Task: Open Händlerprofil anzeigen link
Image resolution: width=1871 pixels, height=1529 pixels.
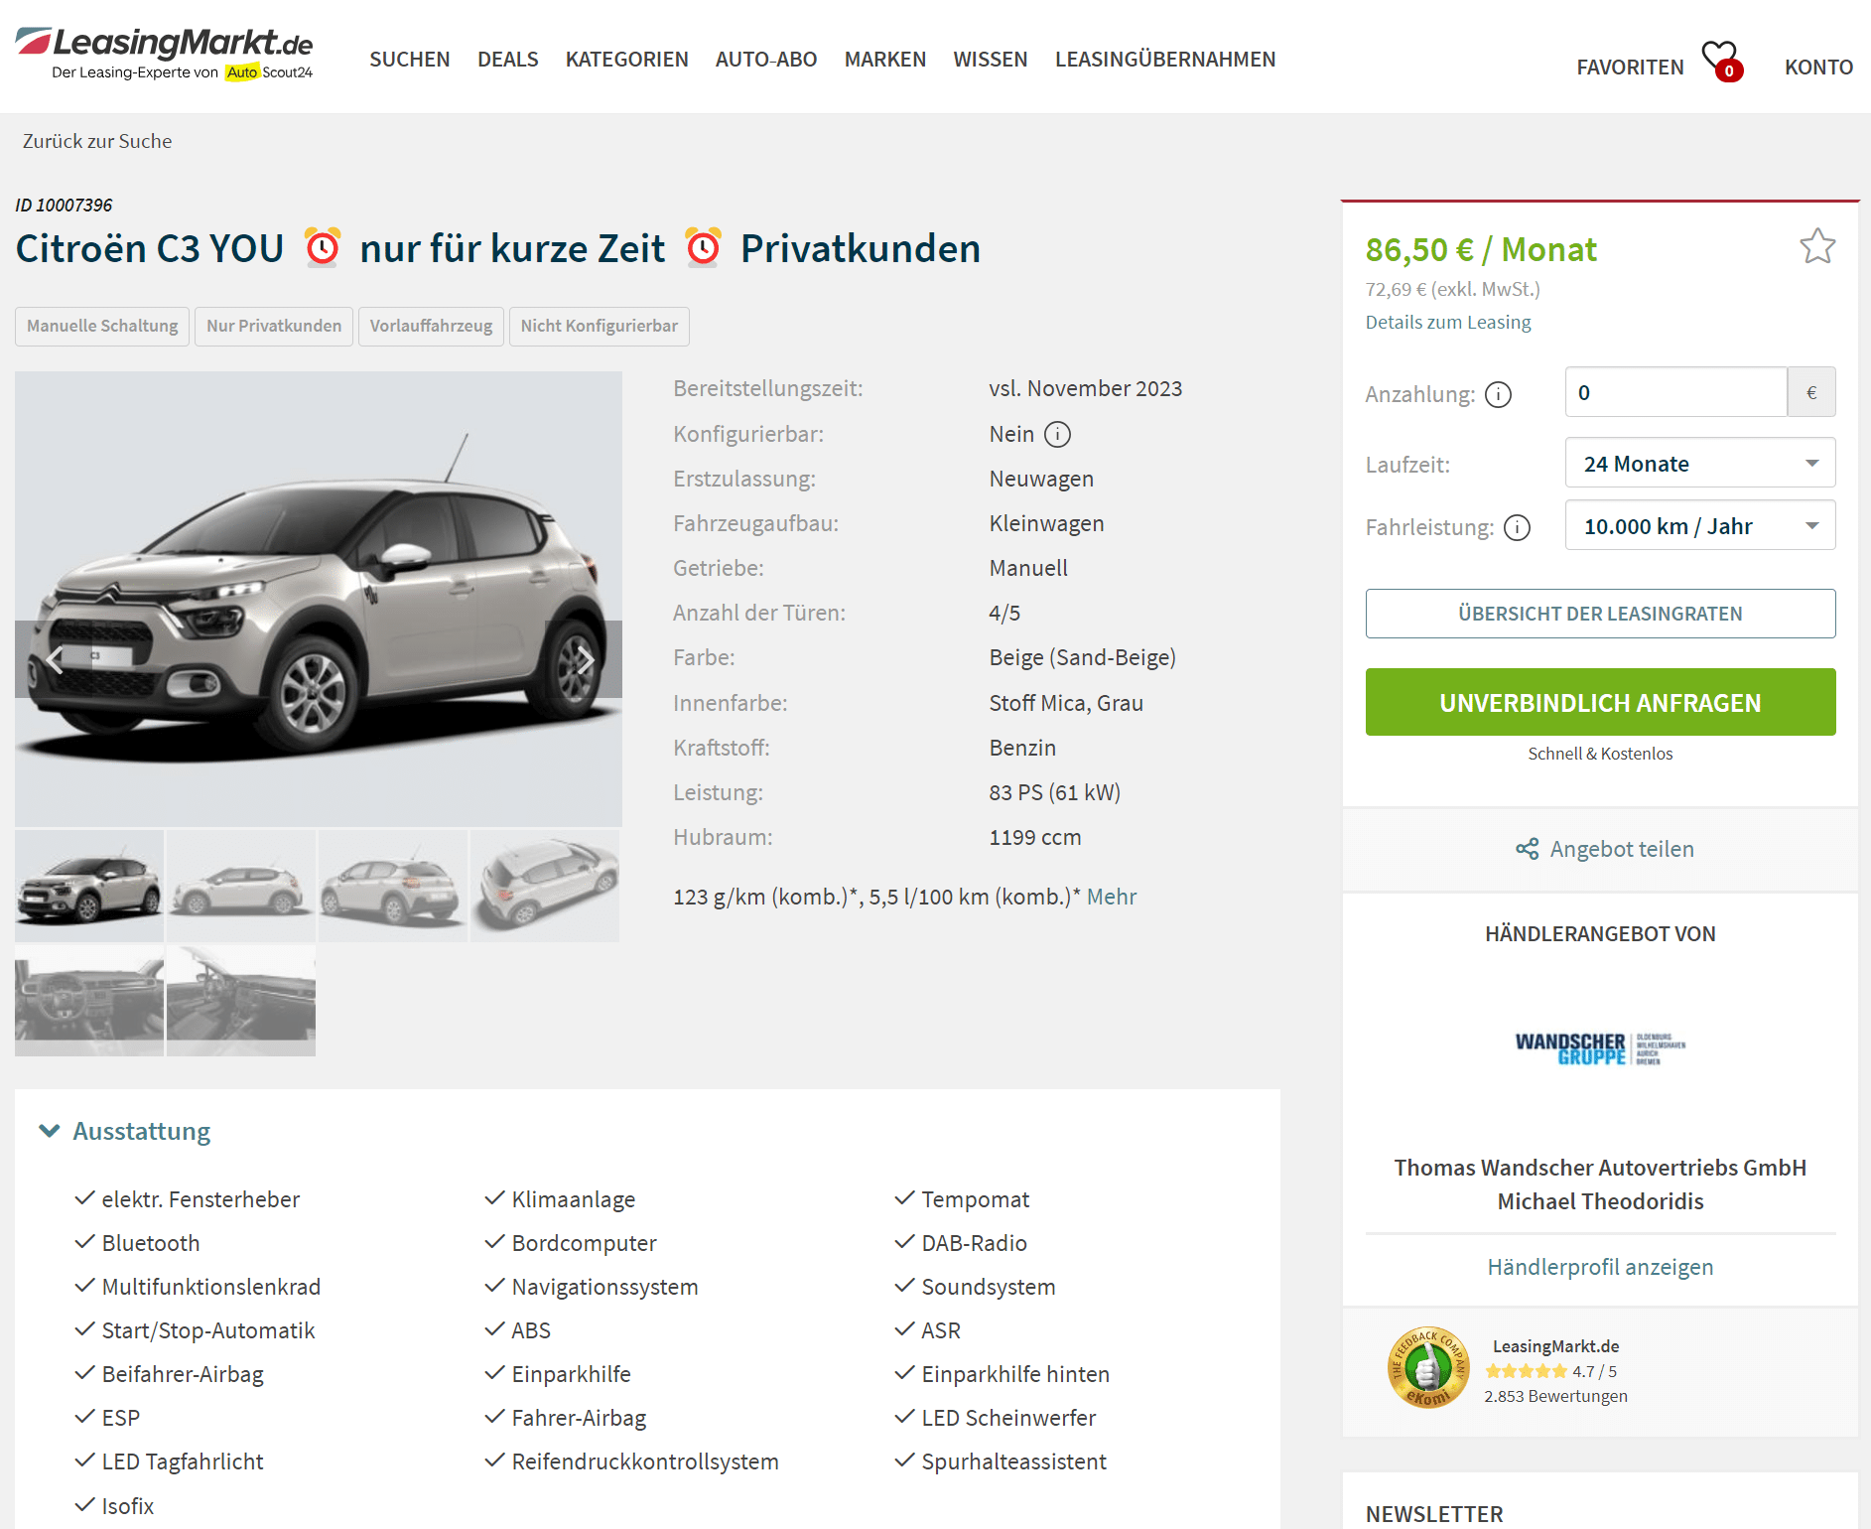Action: click(x=1600, y=1267)
